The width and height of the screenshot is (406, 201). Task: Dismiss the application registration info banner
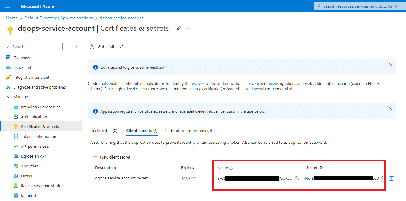pyautogui.click(x=391, y=109)
